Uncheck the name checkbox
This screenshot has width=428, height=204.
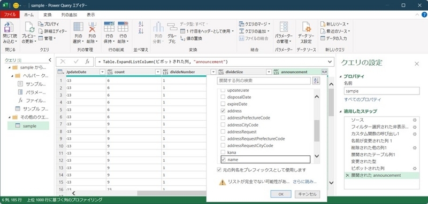[223, 160]
